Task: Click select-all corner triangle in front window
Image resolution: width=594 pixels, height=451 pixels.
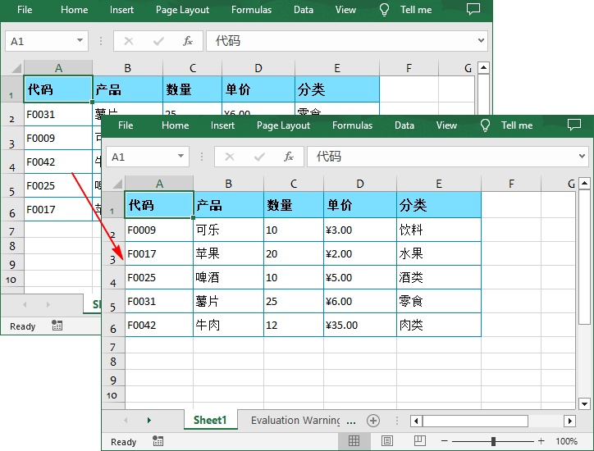Action: (117, 184)
